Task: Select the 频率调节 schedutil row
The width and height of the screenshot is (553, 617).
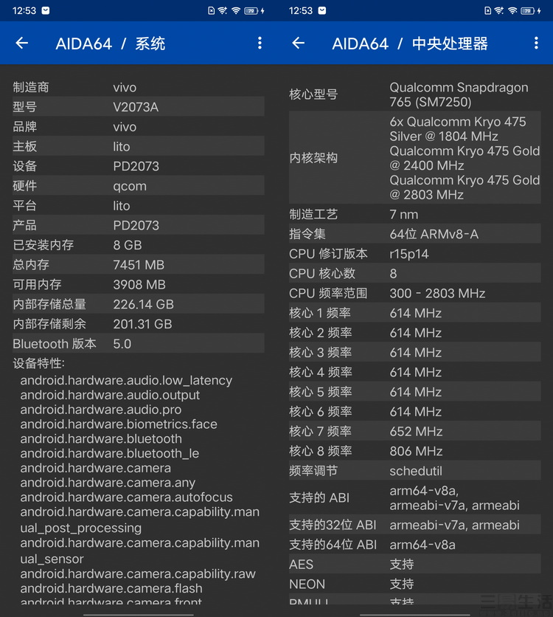Action: [x=414, y=470]
